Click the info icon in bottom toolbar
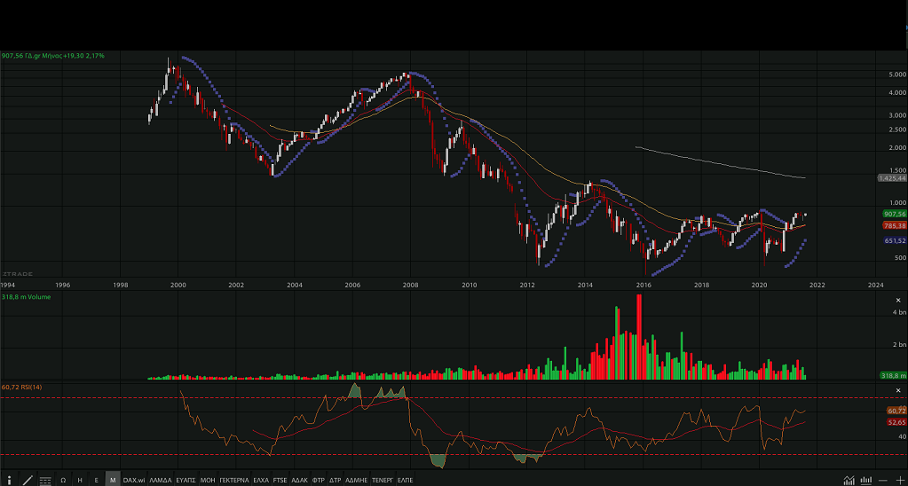The width and height of the screenshot is (908, 486). [x=9, y=480]
